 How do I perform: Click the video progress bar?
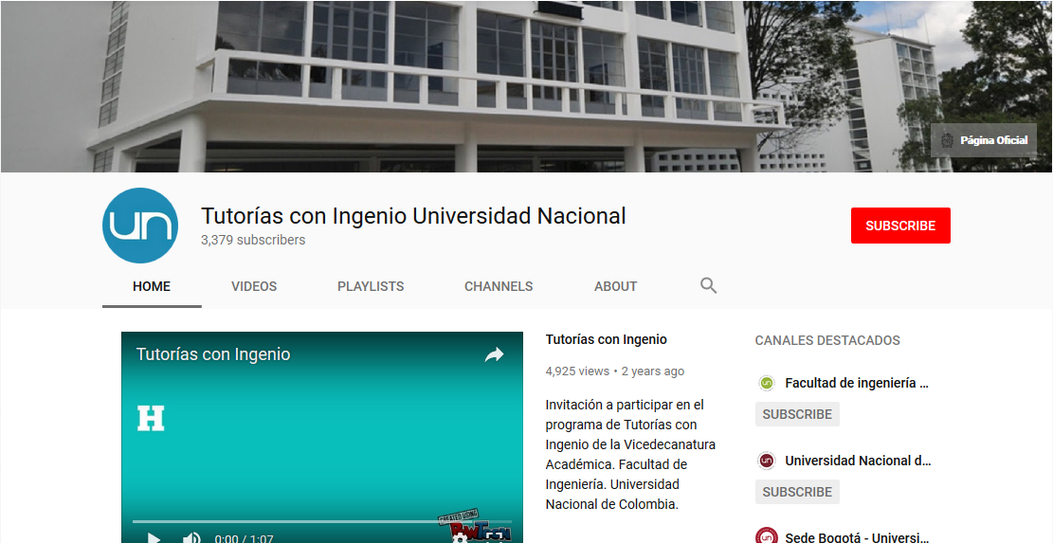(x=321, y=521)
